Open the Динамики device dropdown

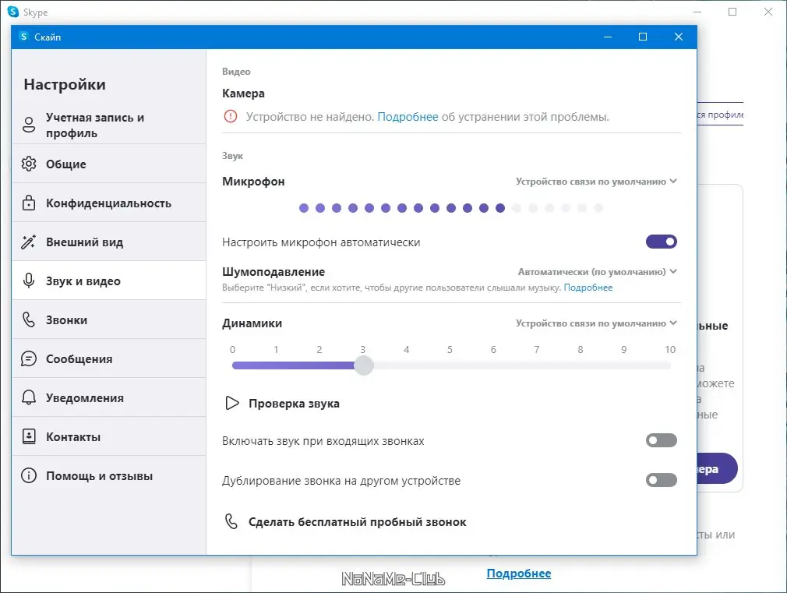[x=596, y=323]
